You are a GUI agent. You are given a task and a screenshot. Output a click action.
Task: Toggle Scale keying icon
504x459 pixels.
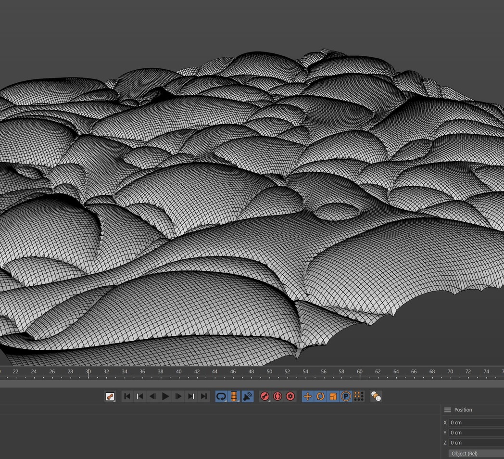[333, 396]
